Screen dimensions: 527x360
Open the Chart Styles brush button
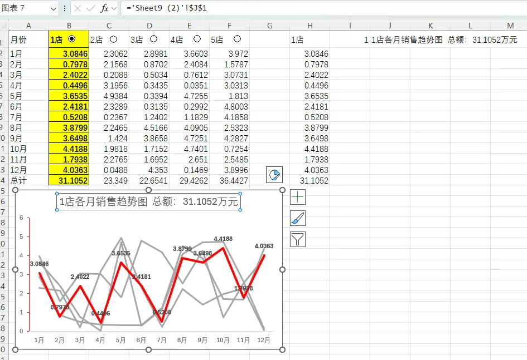[x=298, y=218]
